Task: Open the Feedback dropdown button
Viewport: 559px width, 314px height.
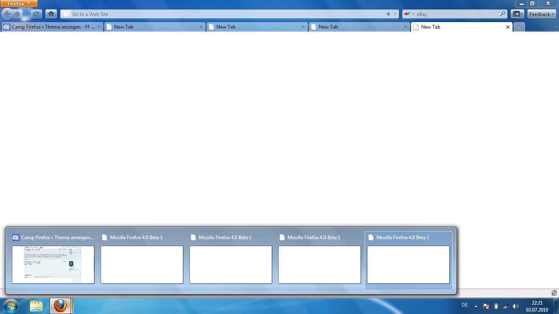Action: point(541,14)
